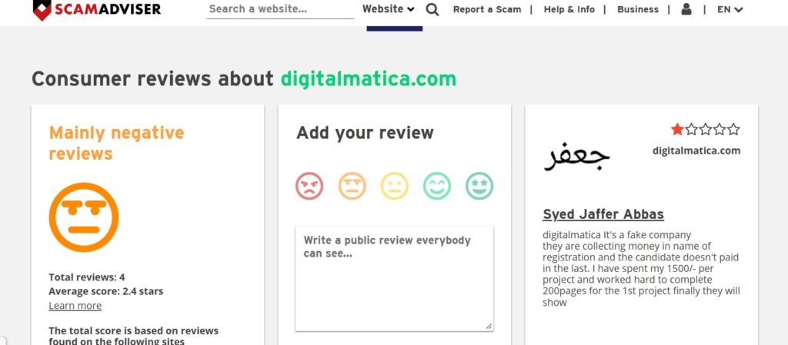Click the Arabic reviewer avatar image
788x345 pixels.
[x=576, y=157]
